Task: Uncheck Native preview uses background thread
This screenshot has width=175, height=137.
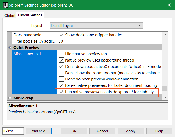Action: tap(61, 60)
